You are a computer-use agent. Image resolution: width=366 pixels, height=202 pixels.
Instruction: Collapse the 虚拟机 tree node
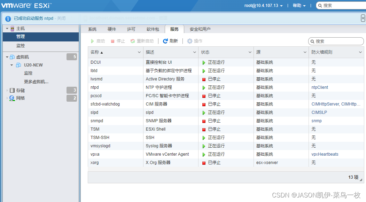(7, 57)
